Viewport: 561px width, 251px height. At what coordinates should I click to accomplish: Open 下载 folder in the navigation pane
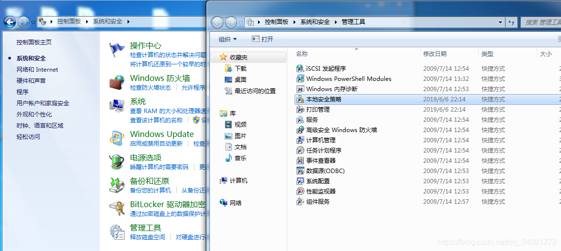pyautogui.click(x=241, y=68)
